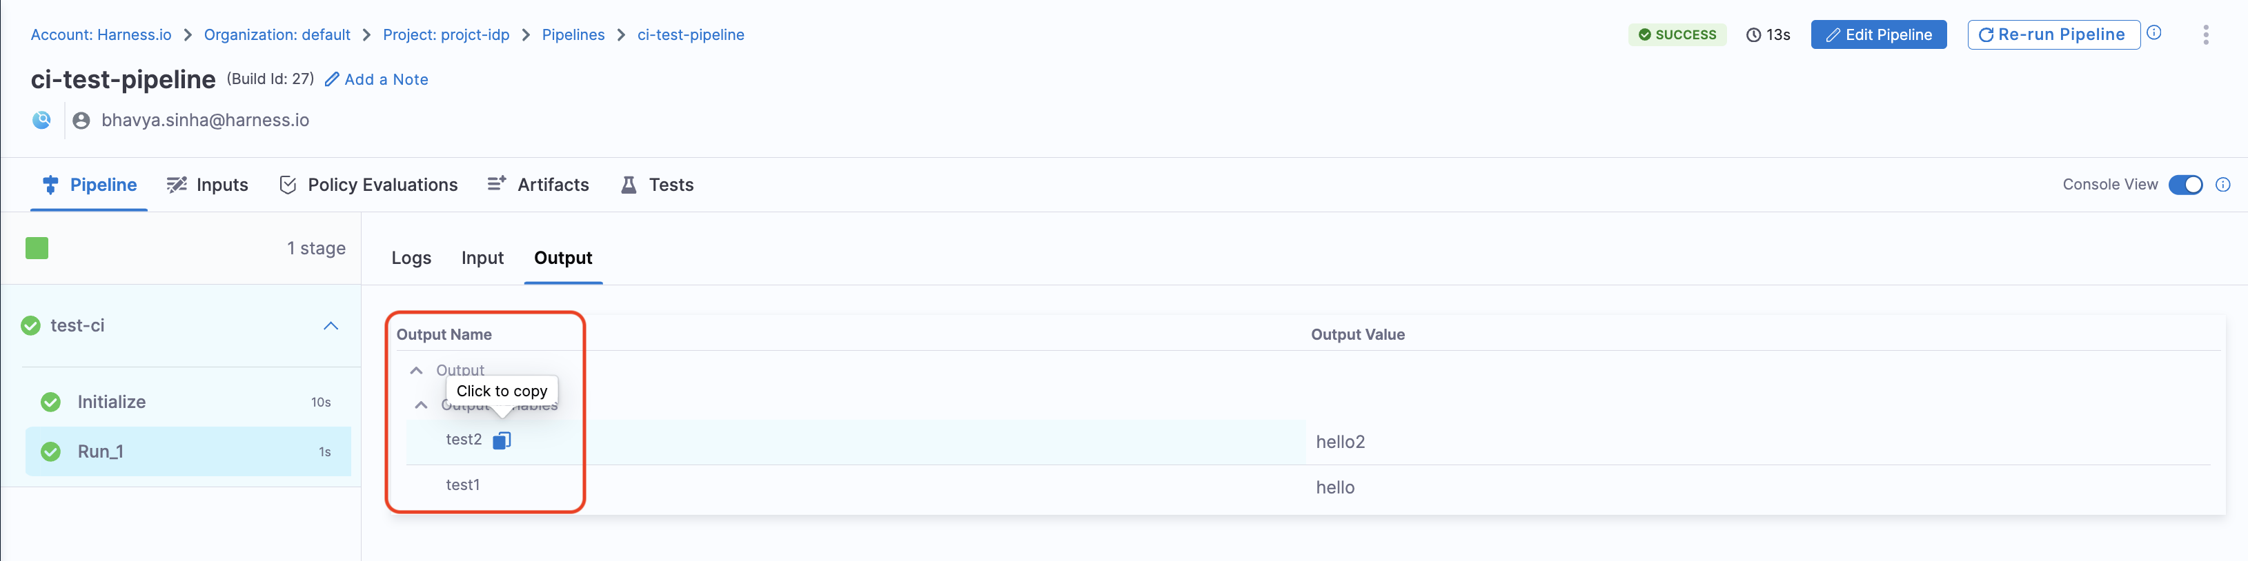
Task: Click the Re-run Pipeline button
Action: click(2053, 35)
